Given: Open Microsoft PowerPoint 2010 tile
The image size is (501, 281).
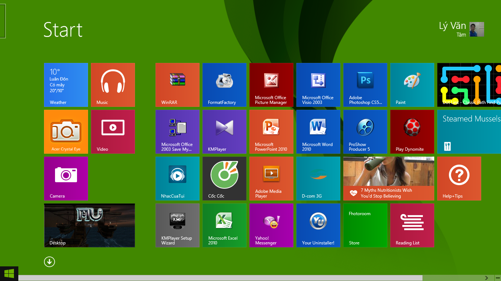Looking at the screenshot, I should coord(271,132).
